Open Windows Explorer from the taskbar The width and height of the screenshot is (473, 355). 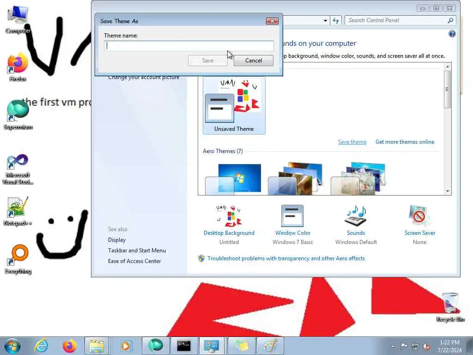(x=97, y=346)
